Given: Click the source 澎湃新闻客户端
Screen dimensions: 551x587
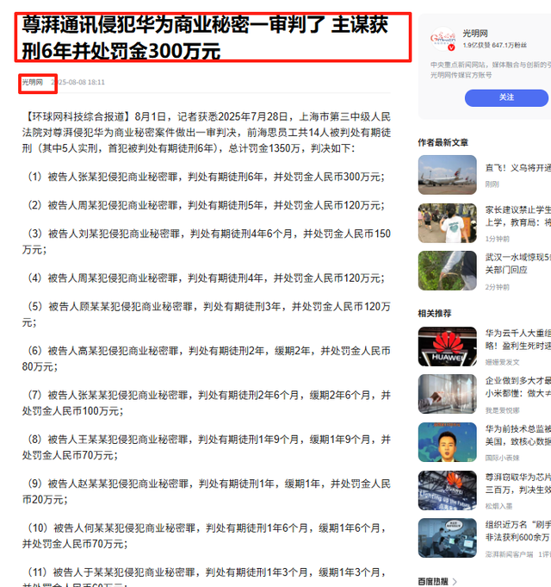Looking at the screenshot, I should [509, 554].
